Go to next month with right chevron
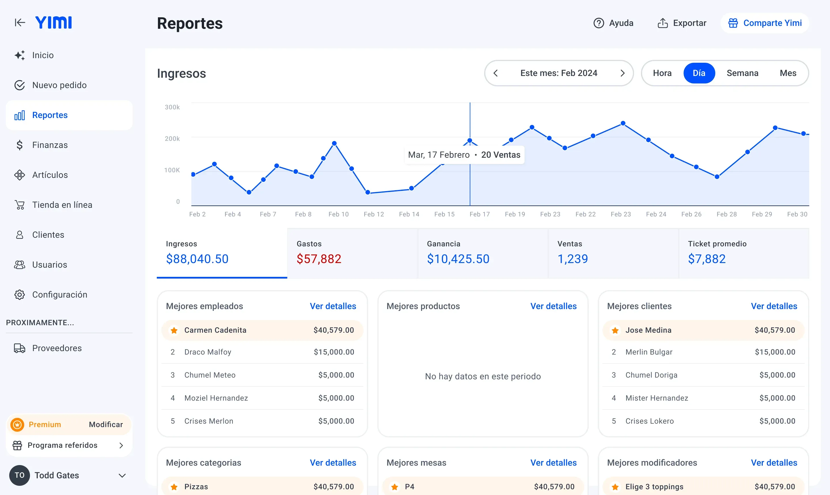This screenshot has width=830, height=495. (x=622, y=73)
